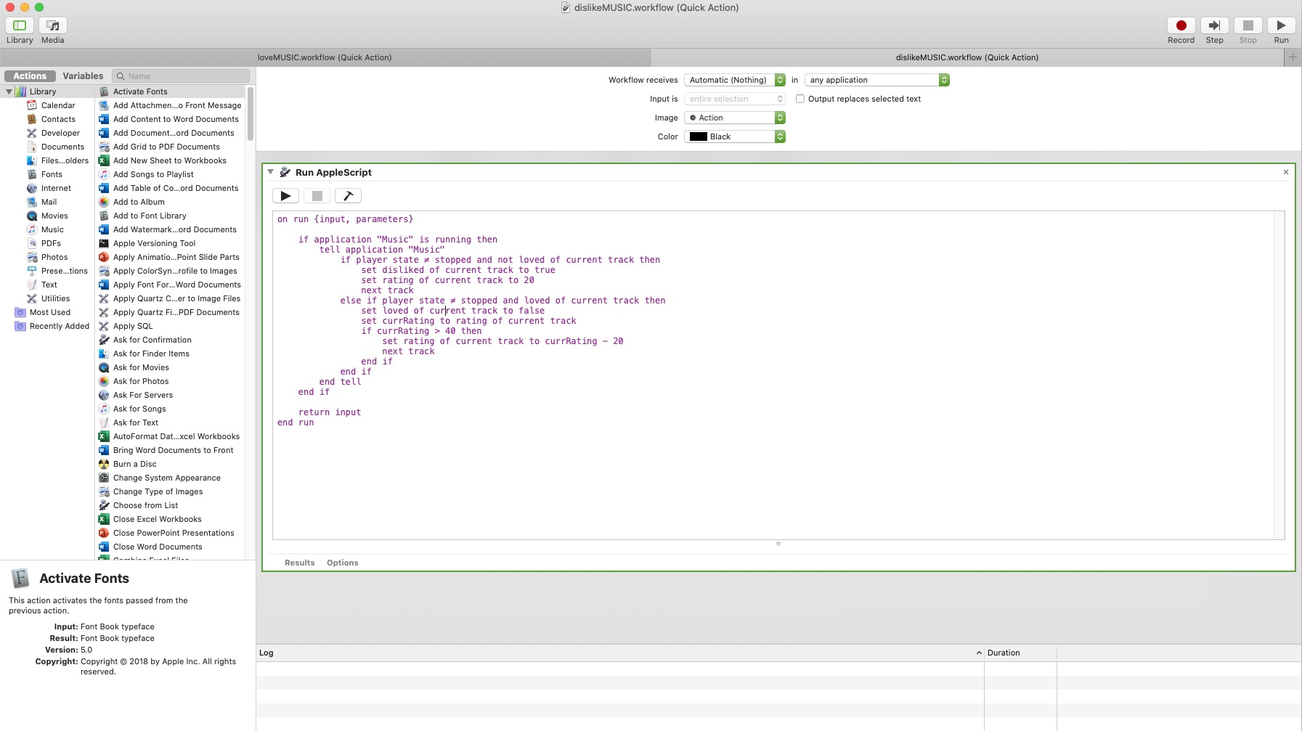Select the Contacts library category
This screenshot has height=731, width=1302.
[x=57, y=119]
